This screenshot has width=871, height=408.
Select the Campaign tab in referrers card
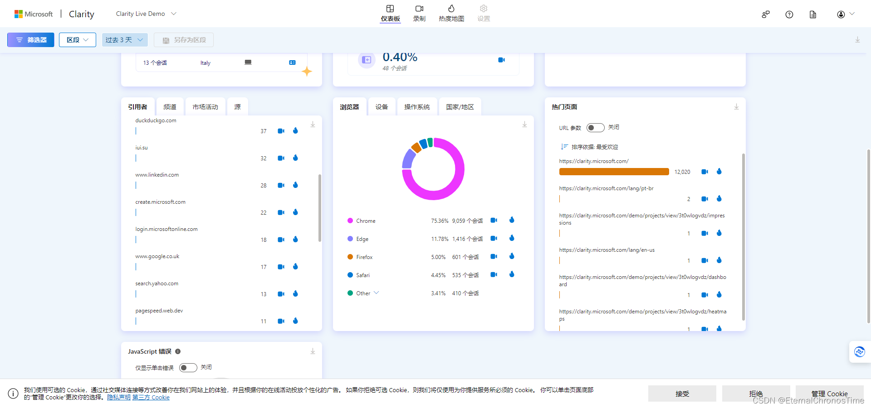click(x=206, y=107)
